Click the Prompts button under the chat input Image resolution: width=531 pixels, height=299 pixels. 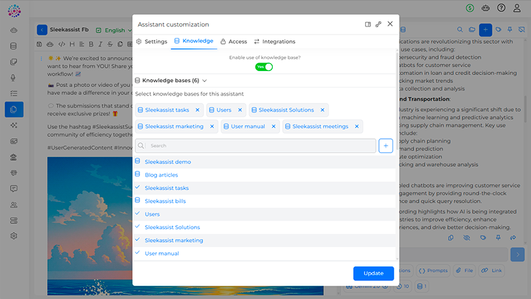pyautogui.click(x=433, y=270)
